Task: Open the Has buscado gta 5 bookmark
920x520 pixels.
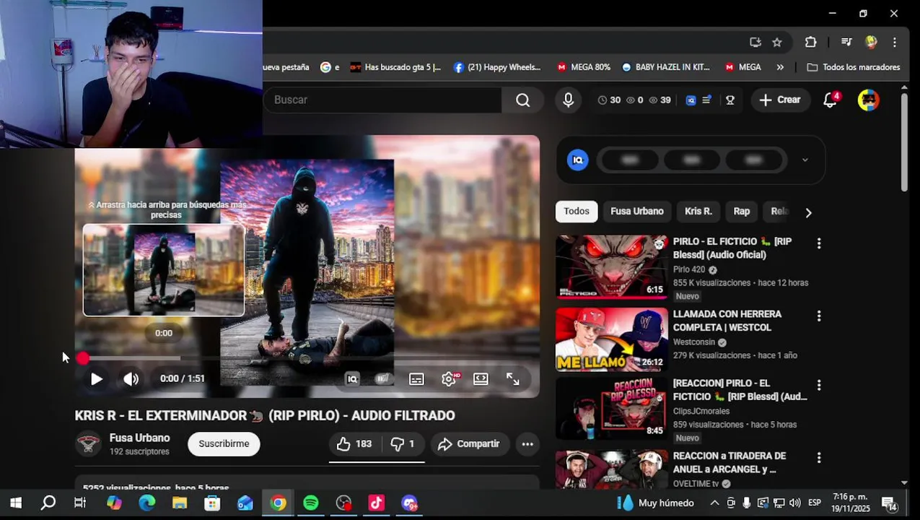Action: pyautogui.click(x=395, y=67)
